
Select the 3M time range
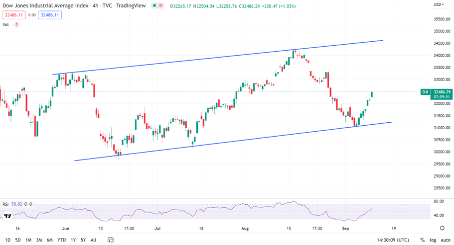(x=39, y=240)
